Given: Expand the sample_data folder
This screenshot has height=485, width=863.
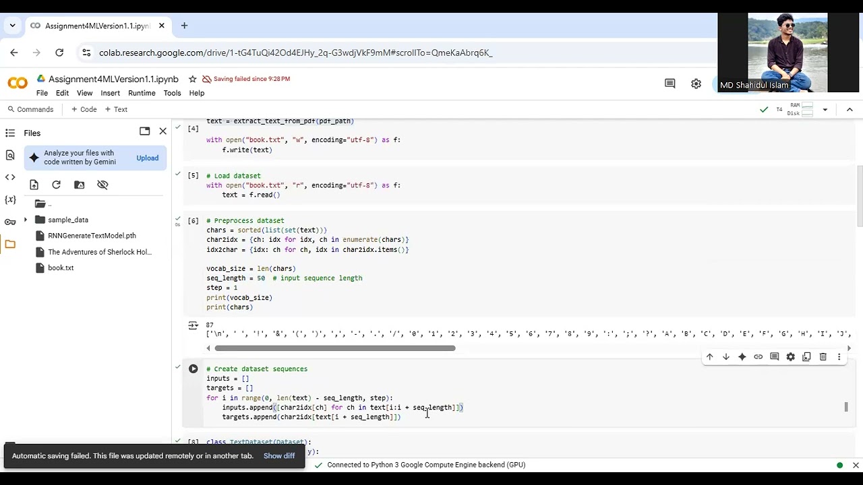Looking at the screenshot, I should pos(26,220).
